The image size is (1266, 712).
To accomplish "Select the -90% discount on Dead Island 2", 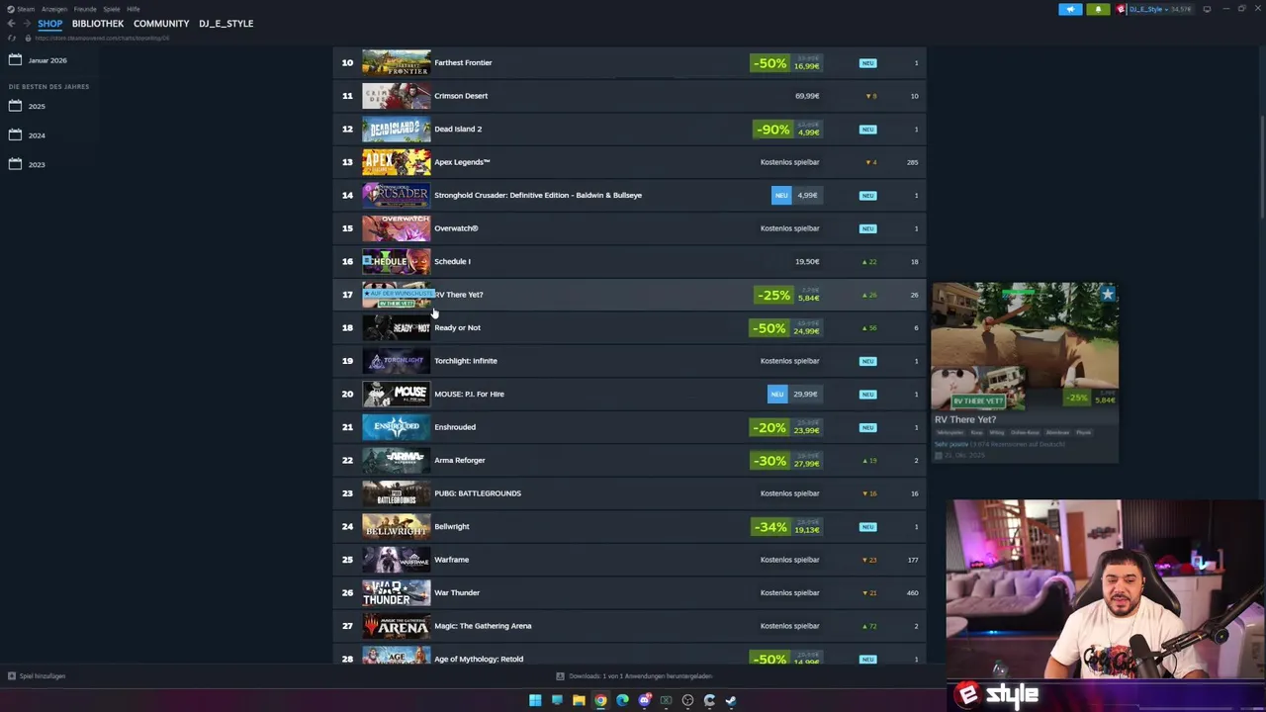I will (x=771, y=130).
